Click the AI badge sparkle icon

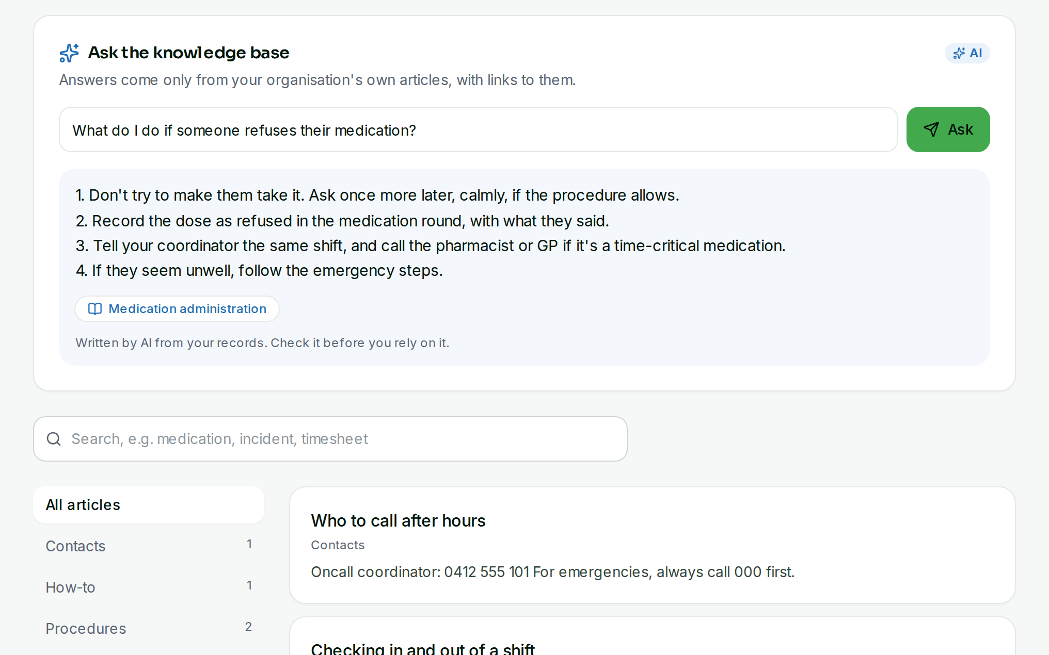(x=959, y=53)
